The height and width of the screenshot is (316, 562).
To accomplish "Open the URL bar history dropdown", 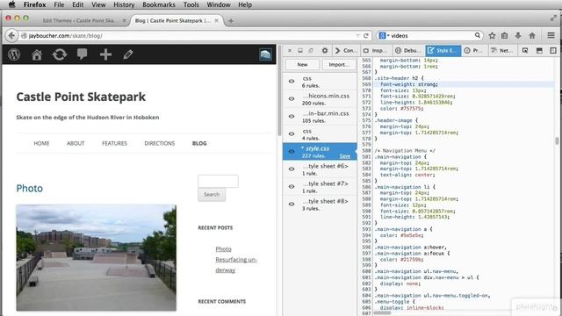I will 357,35.
